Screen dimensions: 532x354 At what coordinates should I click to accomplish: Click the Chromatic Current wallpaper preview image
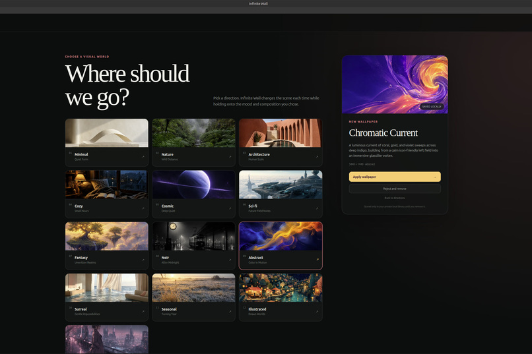[x=395, y=84]
